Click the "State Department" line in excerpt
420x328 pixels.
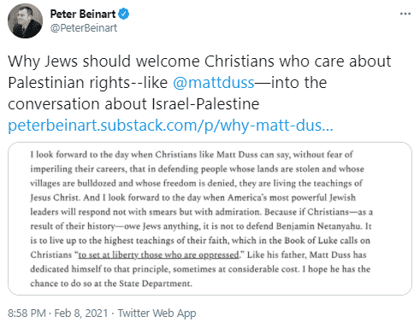click(111, 284)
